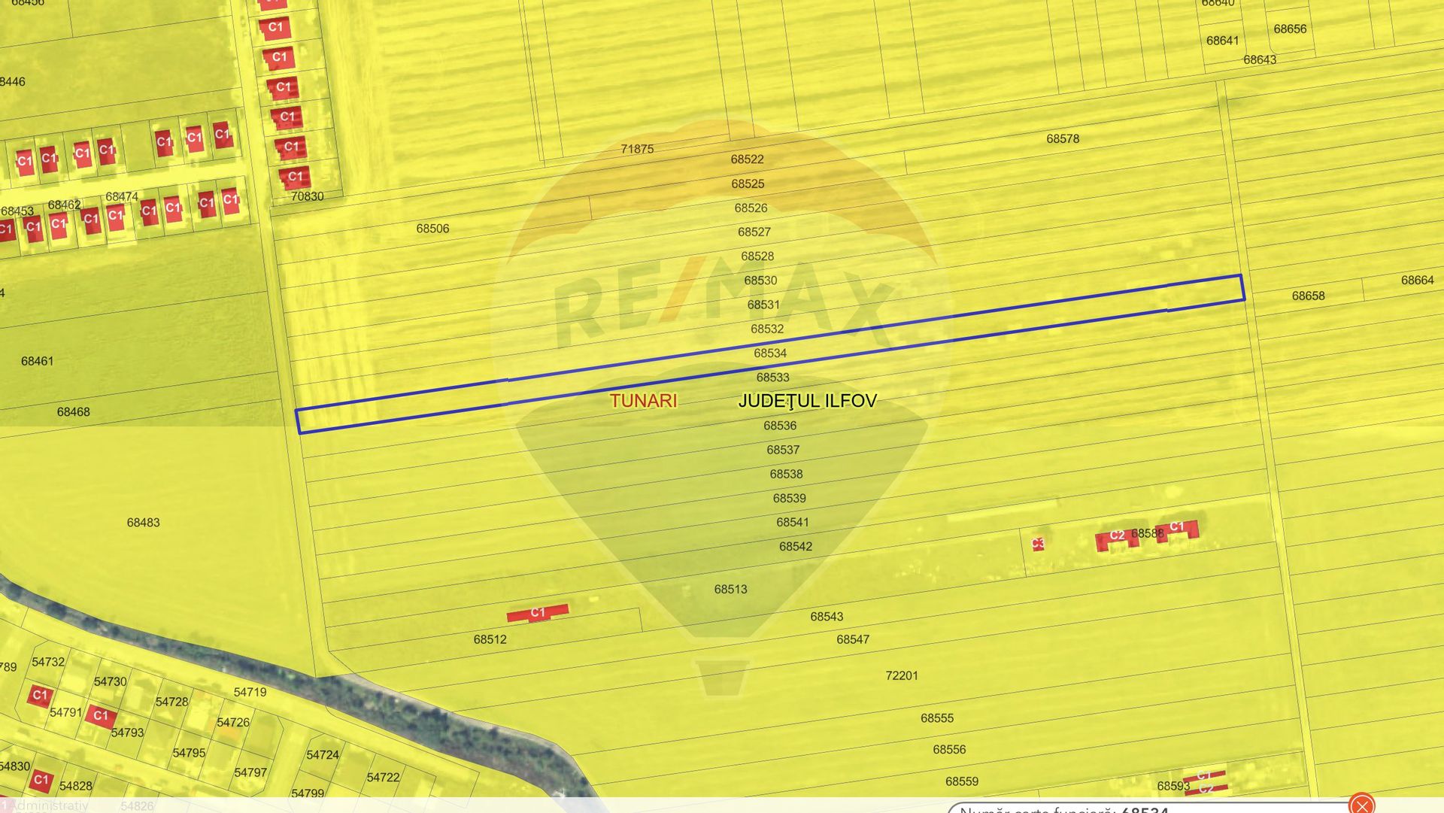Select parcel label 54726
The height and width of the screenshot is (813, 1444).
point(233,722)
